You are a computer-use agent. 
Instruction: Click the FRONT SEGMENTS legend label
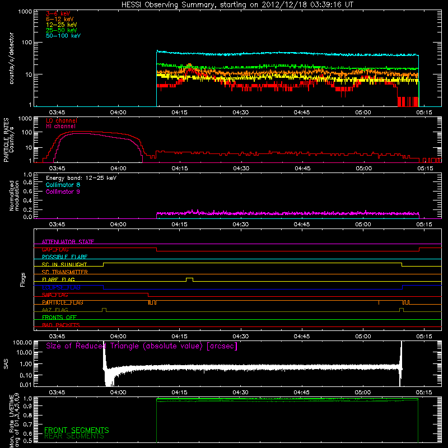click(77, 430)
